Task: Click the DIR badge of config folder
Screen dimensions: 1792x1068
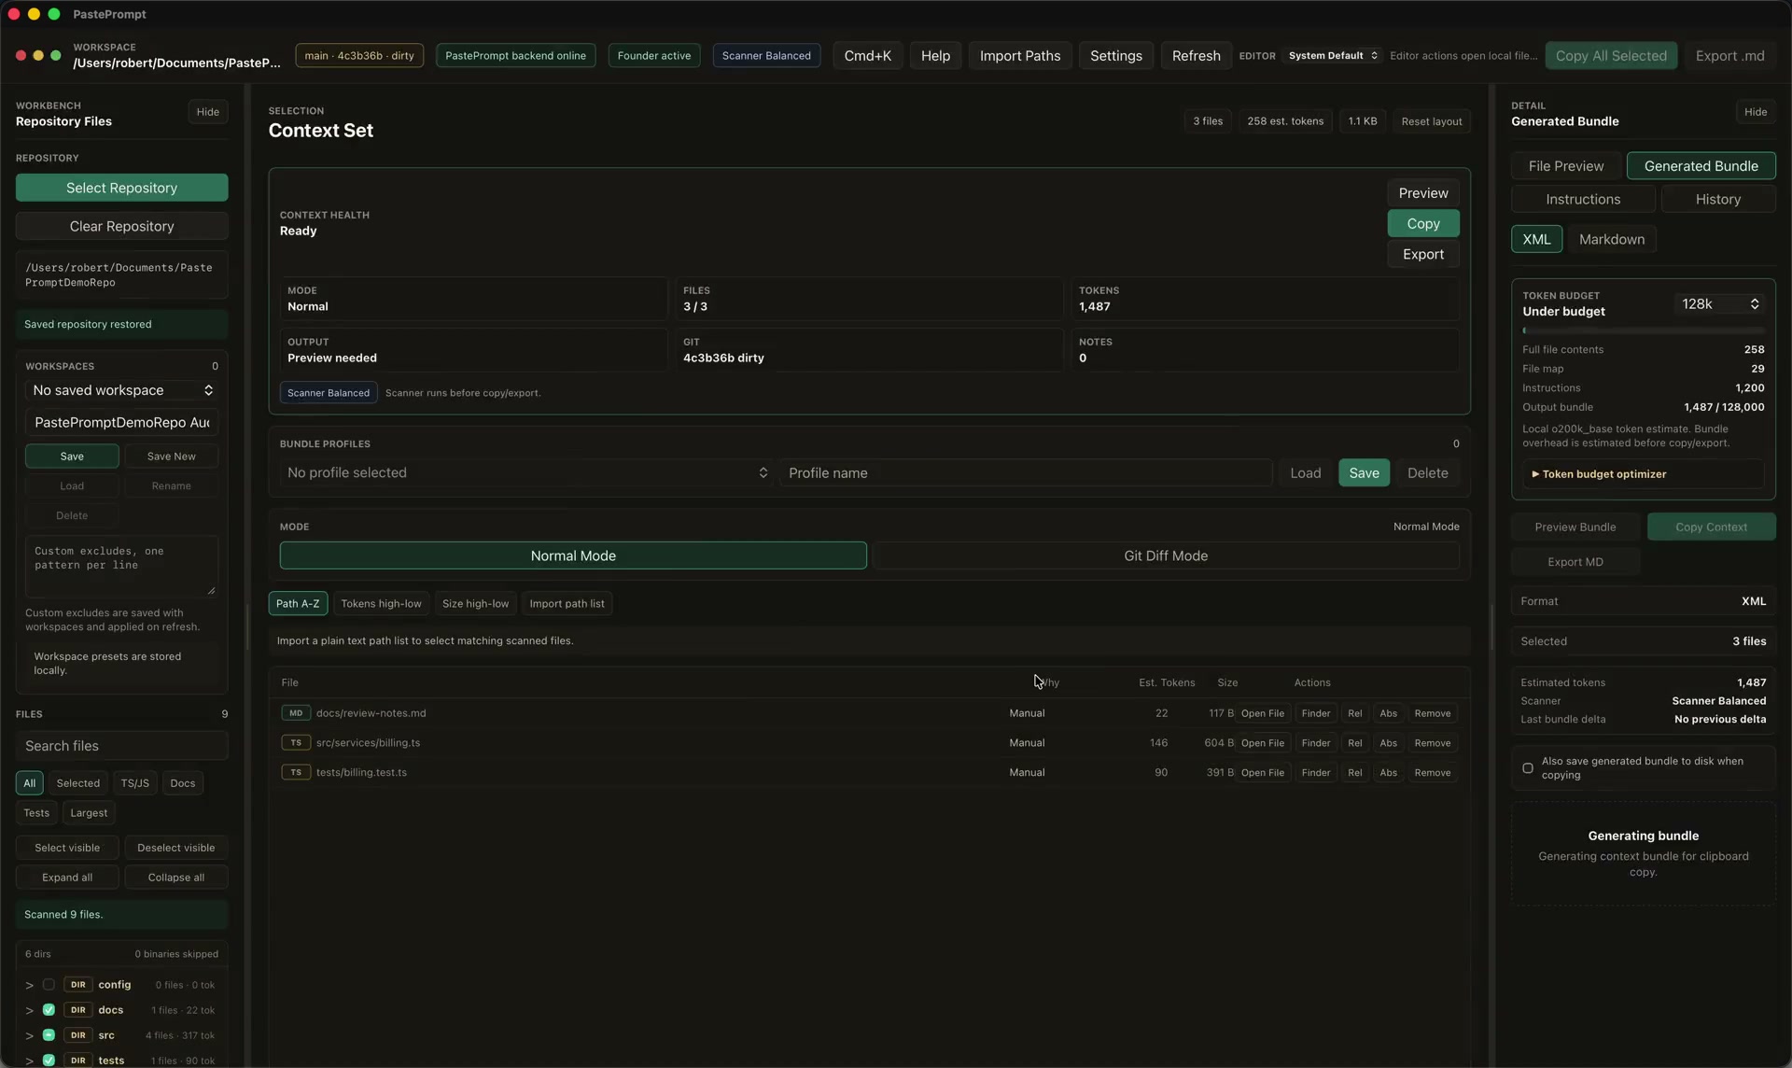Action: (78, 985)
